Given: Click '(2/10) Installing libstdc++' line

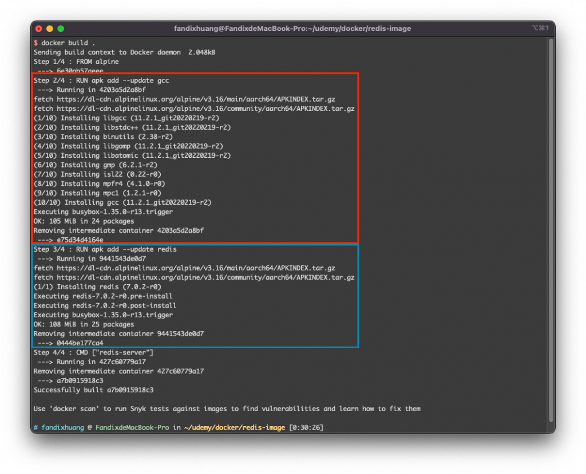Looking at the screenshot, I should coord(132,128).
